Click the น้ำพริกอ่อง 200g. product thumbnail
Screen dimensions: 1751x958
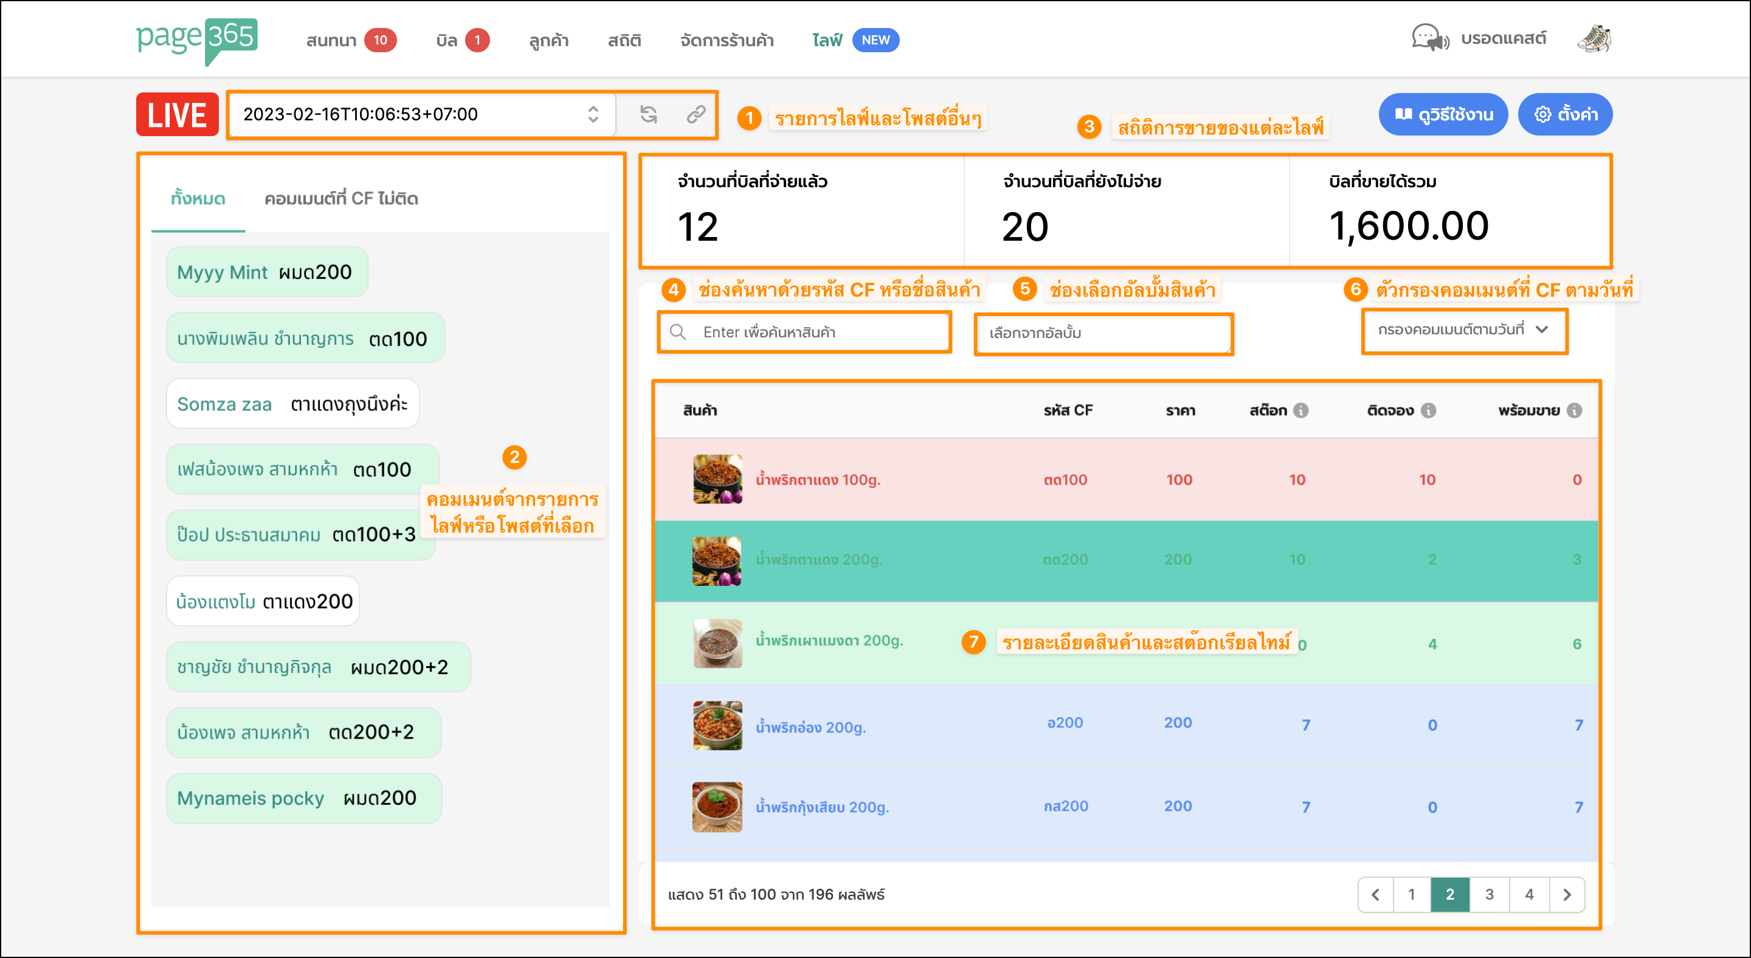pyautogui.click(x=717, y=725)
